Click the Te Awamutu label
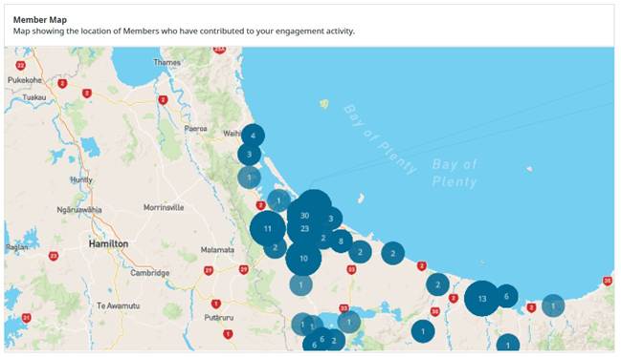The image size is (621, 357). coord(118,305)
